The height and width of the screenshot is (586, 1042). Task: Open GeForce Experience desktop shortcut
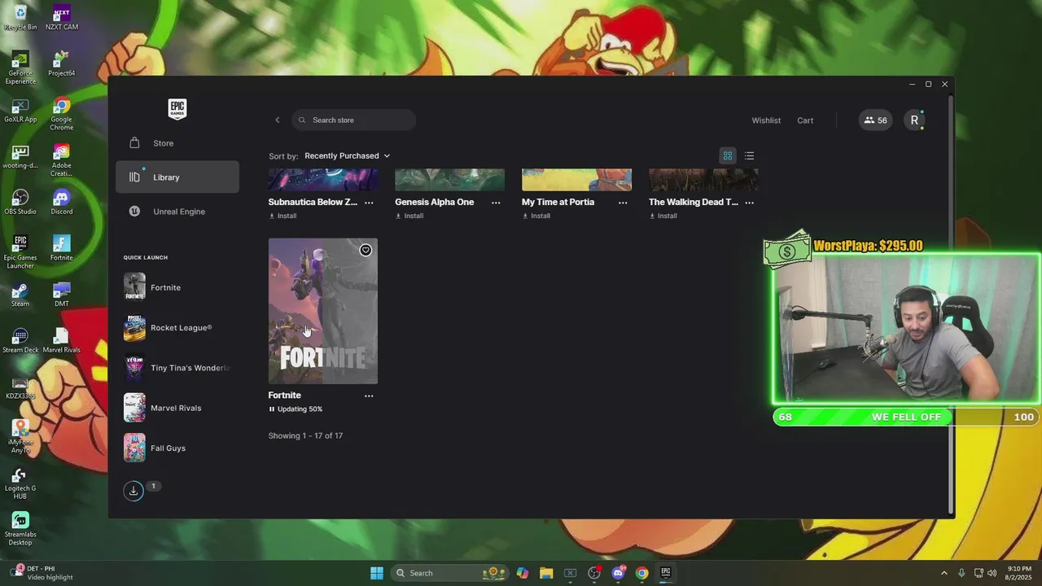(20, 68)
